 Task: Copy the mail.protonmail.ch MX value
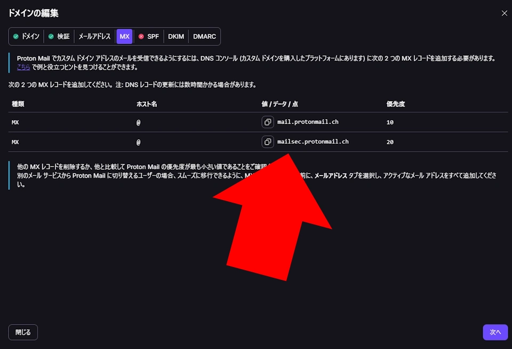(268, 122)
